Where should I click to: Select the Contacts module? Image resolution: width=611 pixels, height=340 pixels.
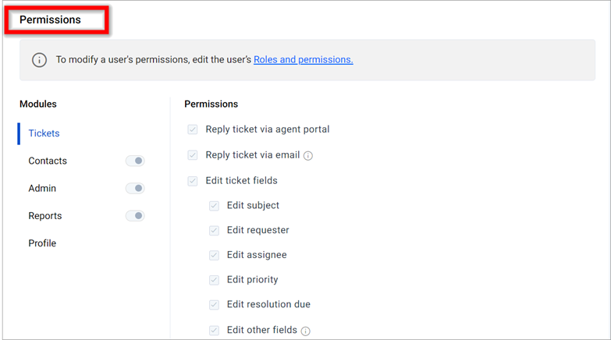(48, 161)
